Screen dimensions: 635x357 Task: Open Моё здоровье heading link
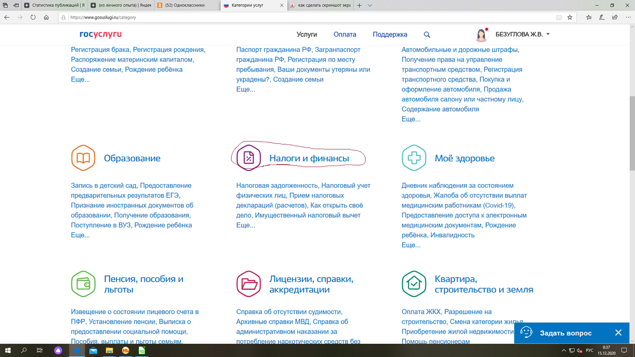[x=465, y=158]
